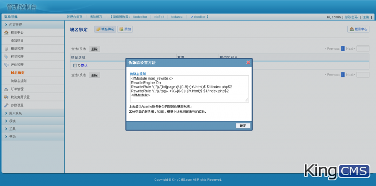Screen dimensions: 376x186
Task: Open 添加栏目 in the sidebar
Action: click(17, 40)
